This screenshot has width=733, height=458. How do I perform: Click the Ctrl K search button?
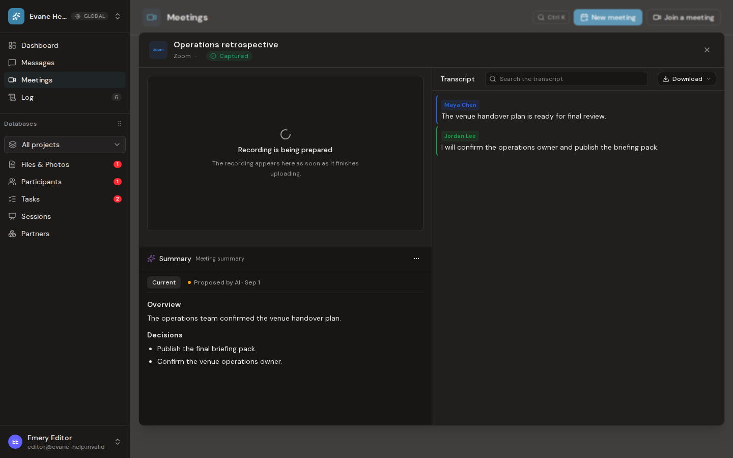click(x=551, y=17)
